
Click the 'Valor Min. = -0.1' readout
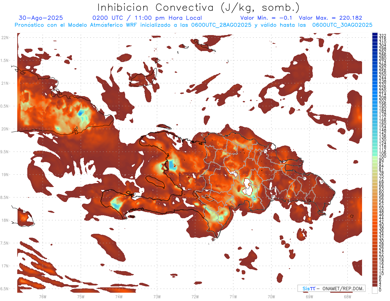(267, 18)
